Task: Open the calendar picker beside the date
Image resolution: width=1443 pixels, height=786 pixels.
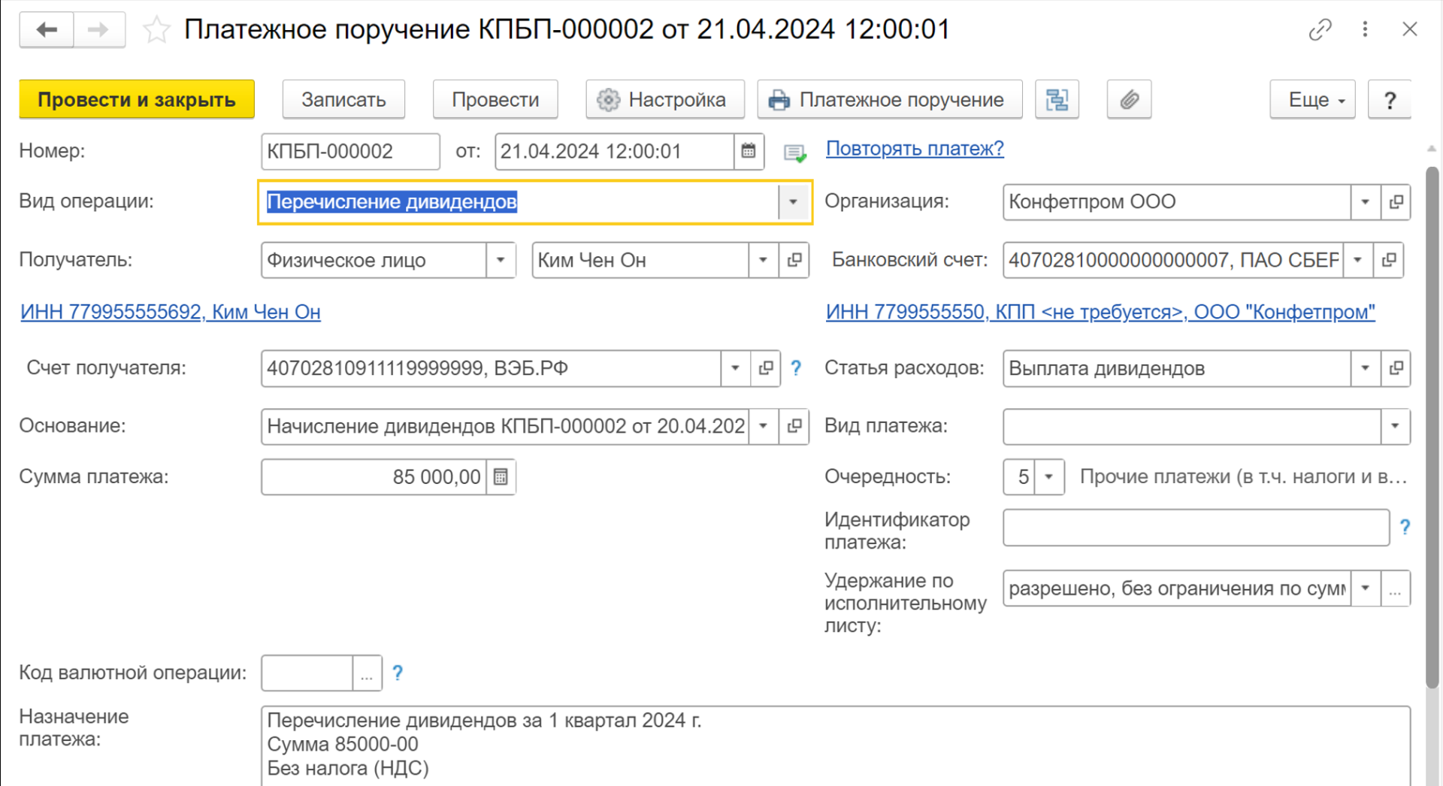Action: tap(749, 152)
